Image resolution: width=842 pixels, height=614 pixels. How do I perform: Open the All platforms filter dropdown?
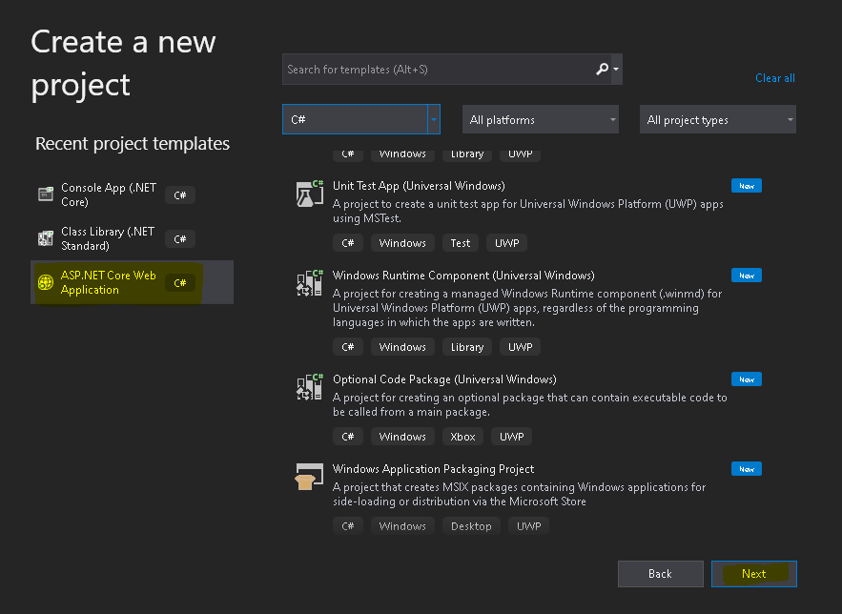[541, 119]
